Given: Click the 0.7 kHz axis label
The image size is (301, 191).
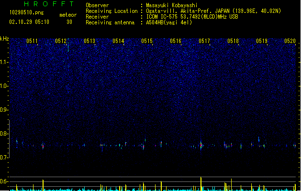Looking at the screenshot, I should pos(4,158).
